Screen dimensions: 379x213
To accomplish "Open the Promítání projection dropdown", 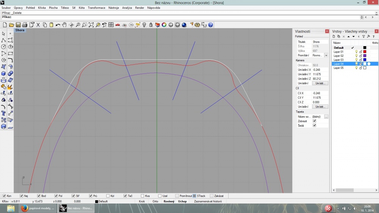I will (x=326, y=55).
